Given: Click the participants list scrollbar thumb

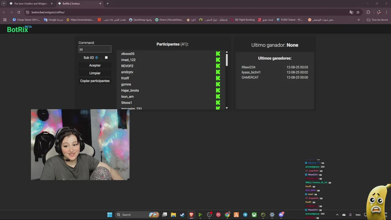Looking at the screenshot, I should 227,60.
